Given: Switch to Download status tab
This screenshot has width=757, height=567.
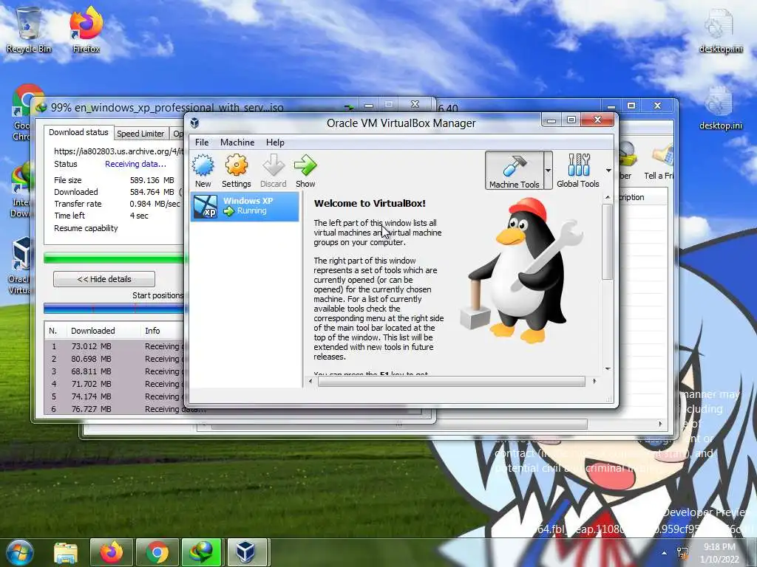Looking at the screenshot, I should pyautogui.click(x=78, y=132).
